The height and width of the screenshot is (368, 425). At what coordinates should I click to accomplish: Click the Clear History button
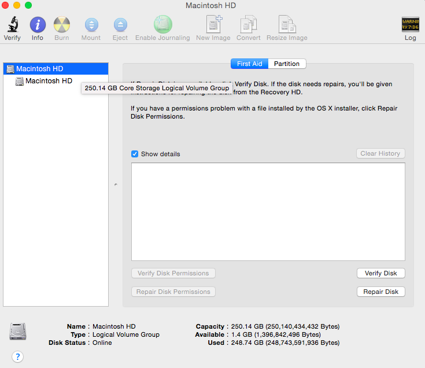[380, 153]
